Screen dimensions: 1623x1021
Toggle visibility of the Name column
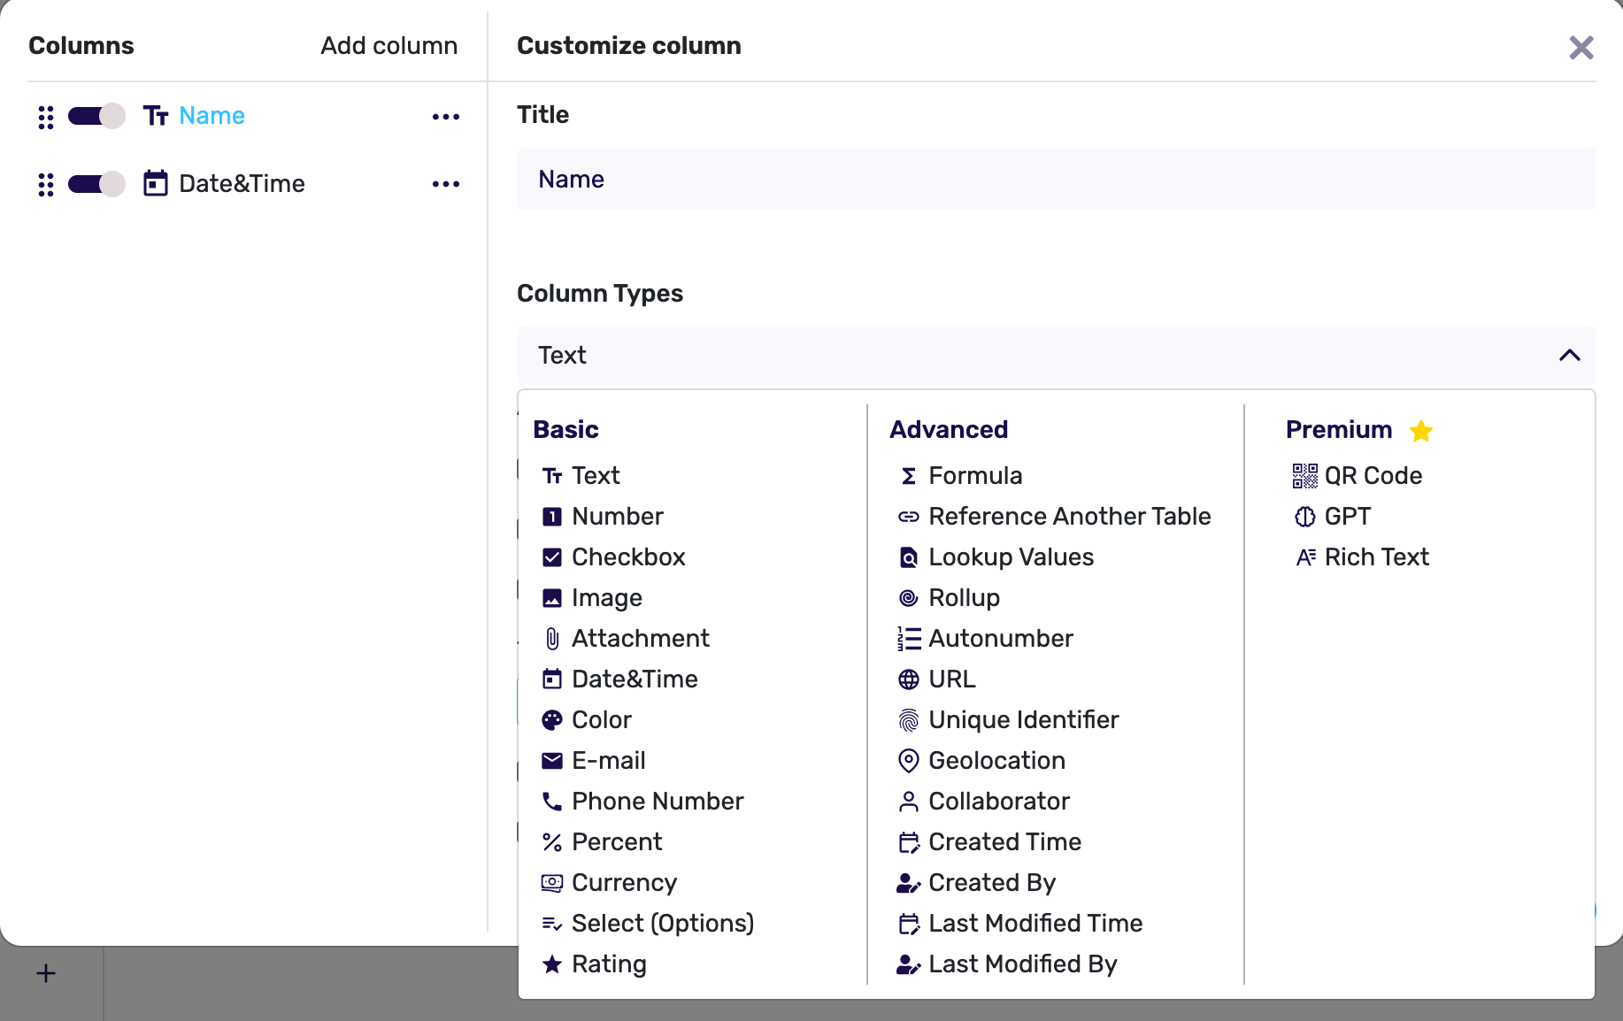(96, 116)
